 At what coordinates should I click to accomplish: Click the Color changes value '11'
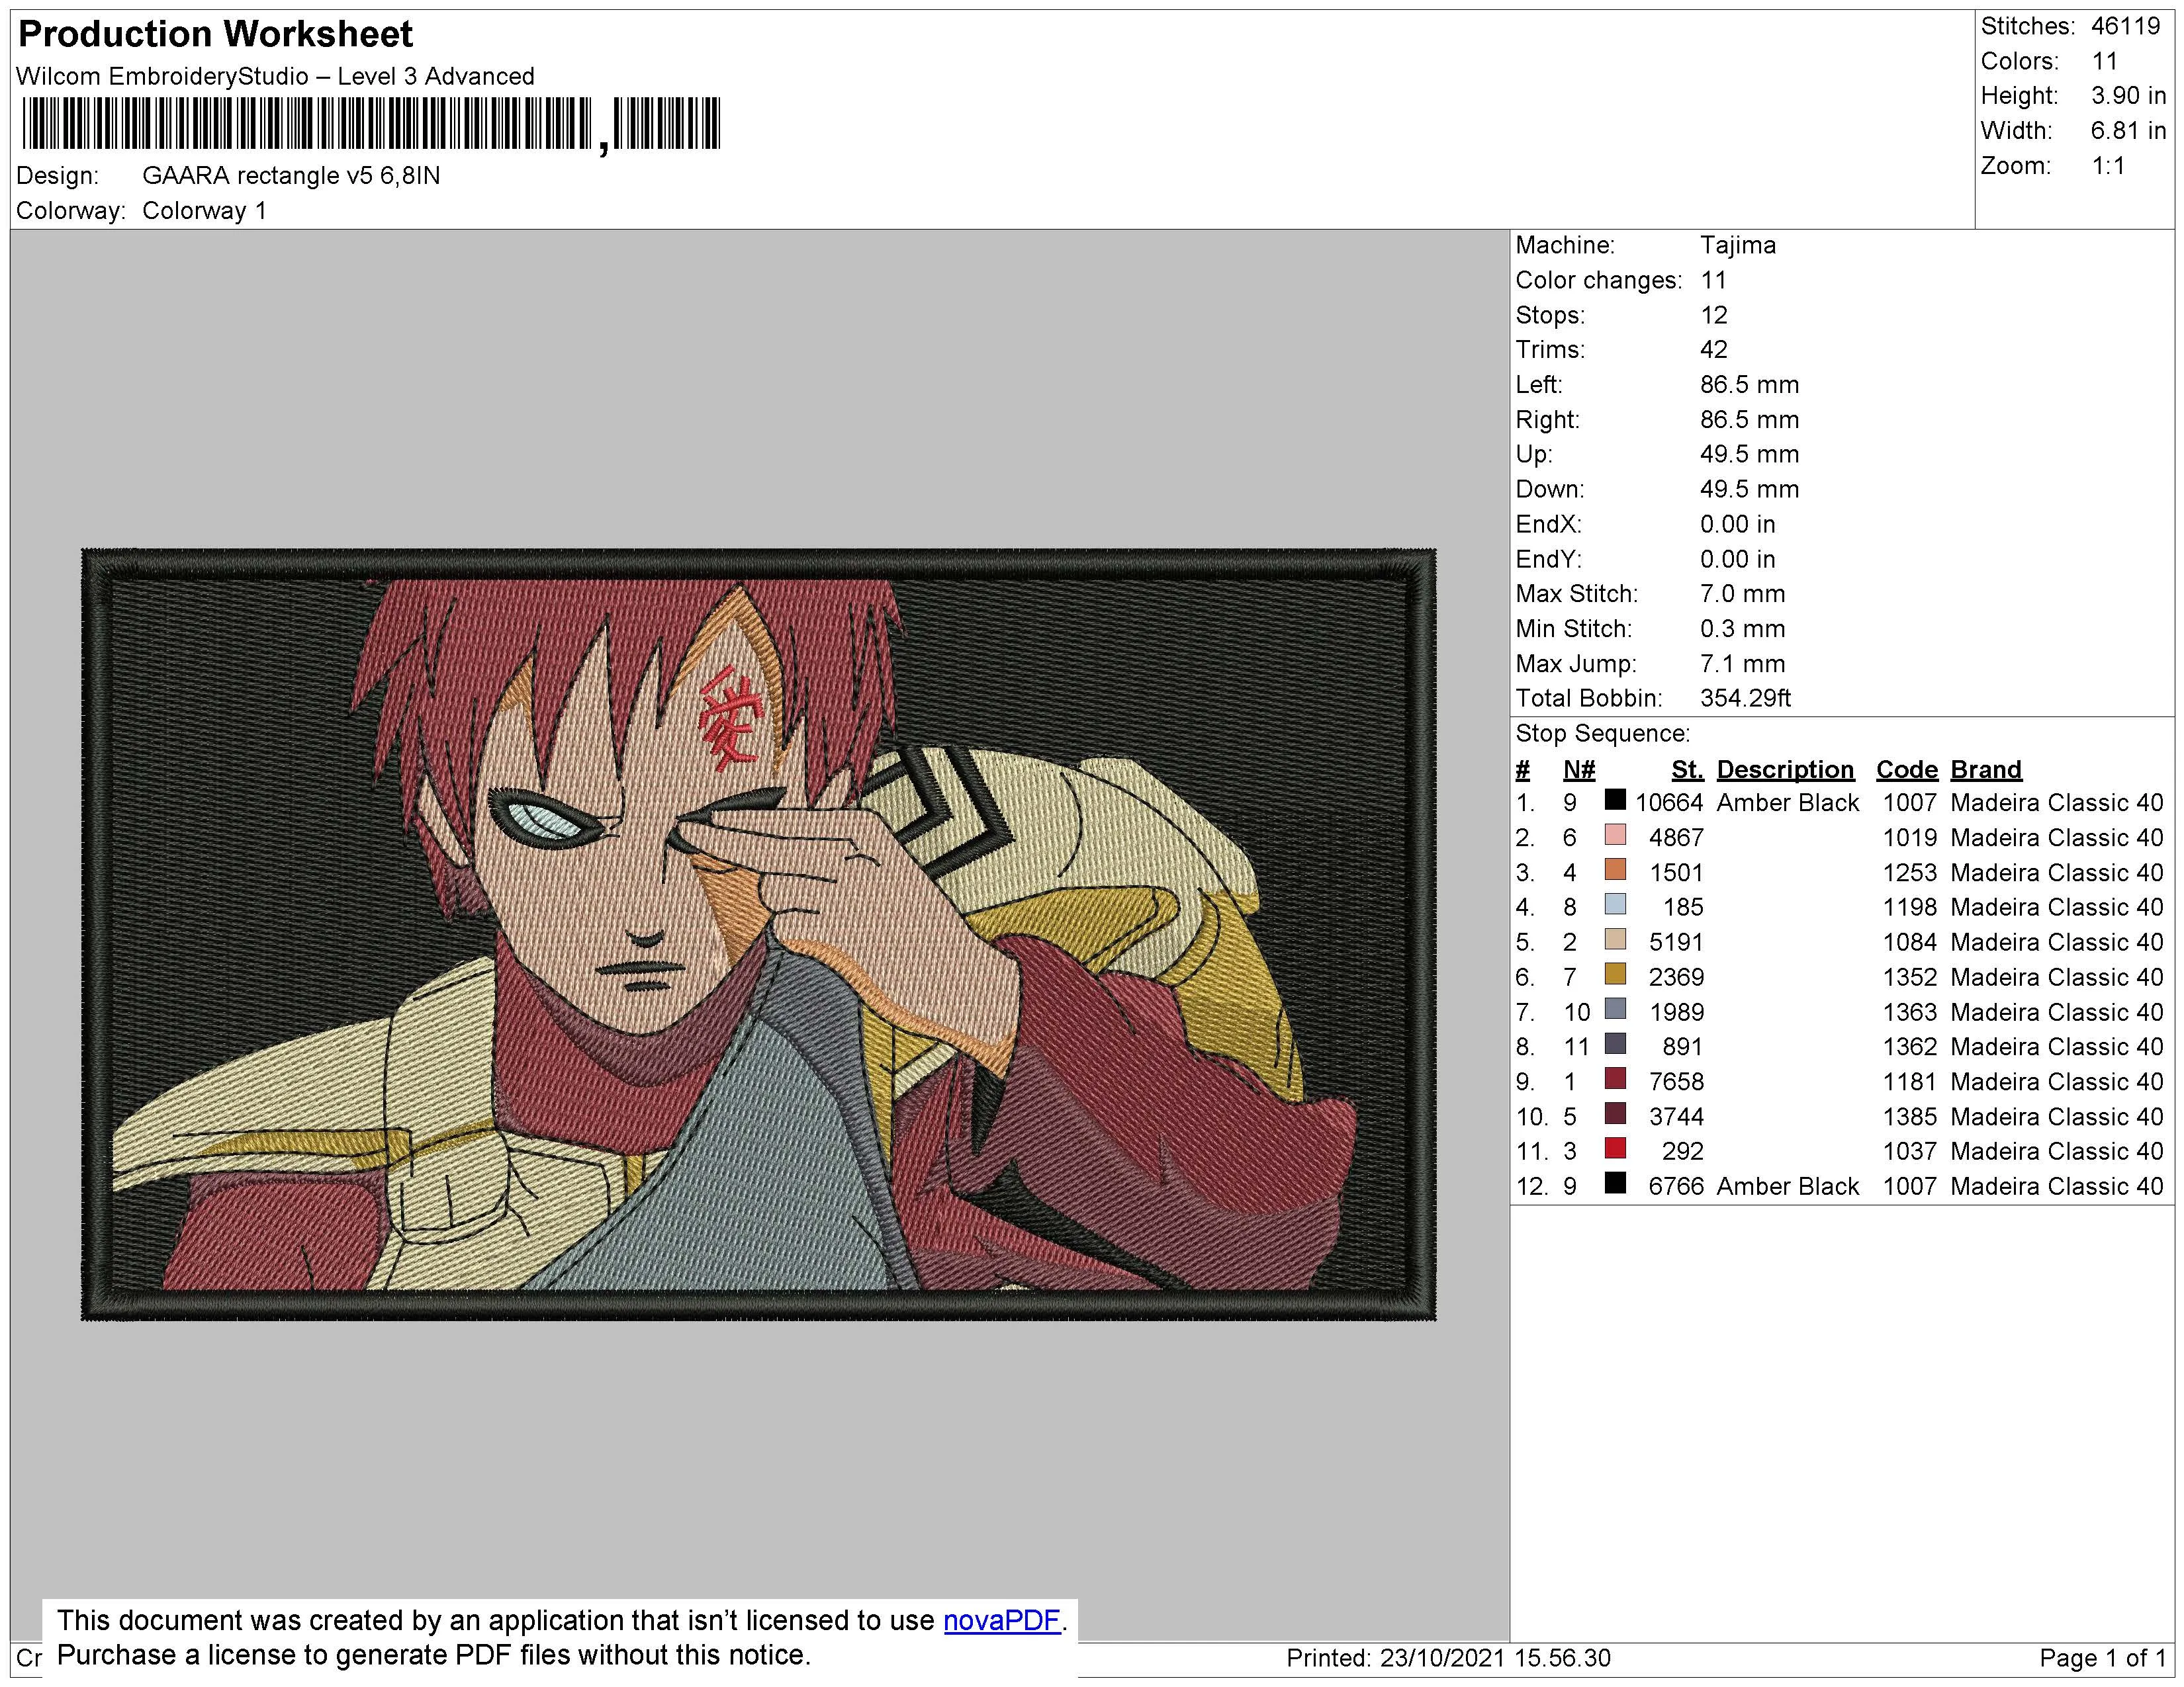click(1713, 281)
